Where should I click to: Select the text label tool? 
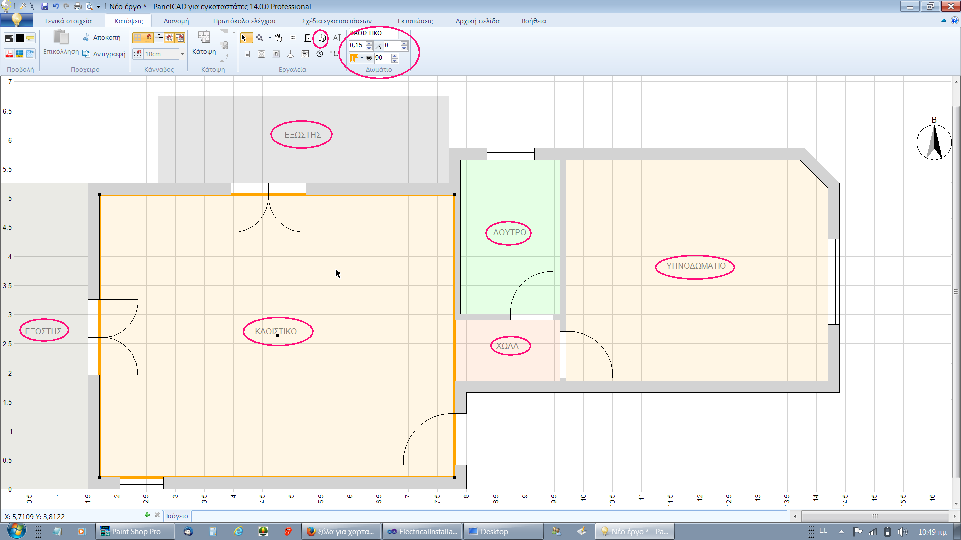click(337, 38)
